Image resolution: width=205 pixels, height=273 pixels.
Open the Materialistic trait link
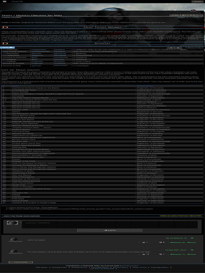tap(61, 65)
